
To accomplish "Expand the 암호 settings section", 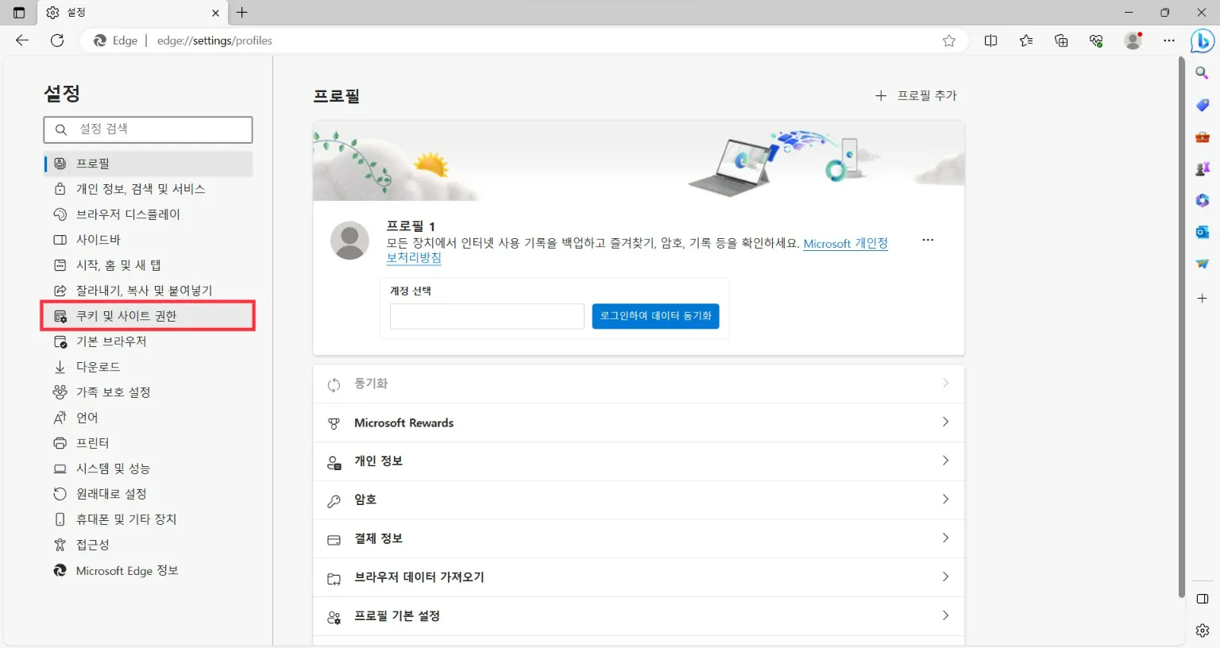I will [638, 499].
